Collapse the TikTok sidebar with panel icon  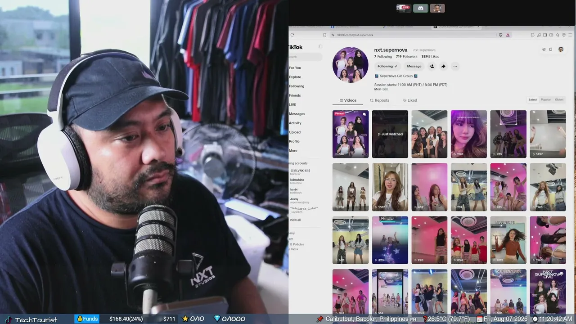point(320,46)
